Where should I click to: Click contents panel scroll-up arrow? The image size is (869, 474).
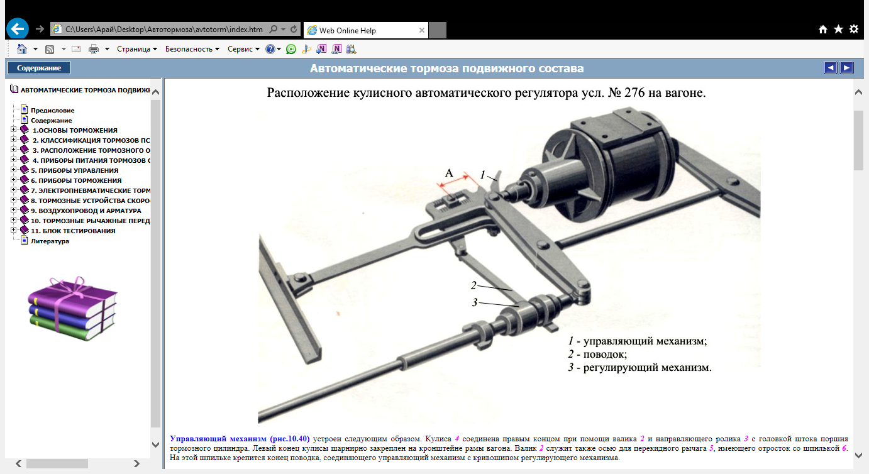(156, 92)
